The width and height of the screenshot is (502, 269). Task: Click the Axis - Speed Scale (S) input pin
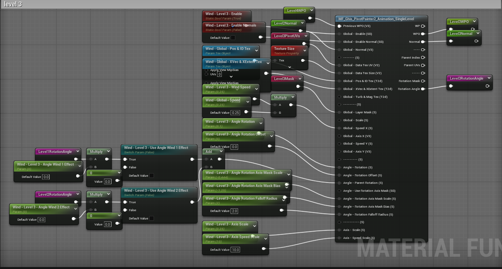339,238
